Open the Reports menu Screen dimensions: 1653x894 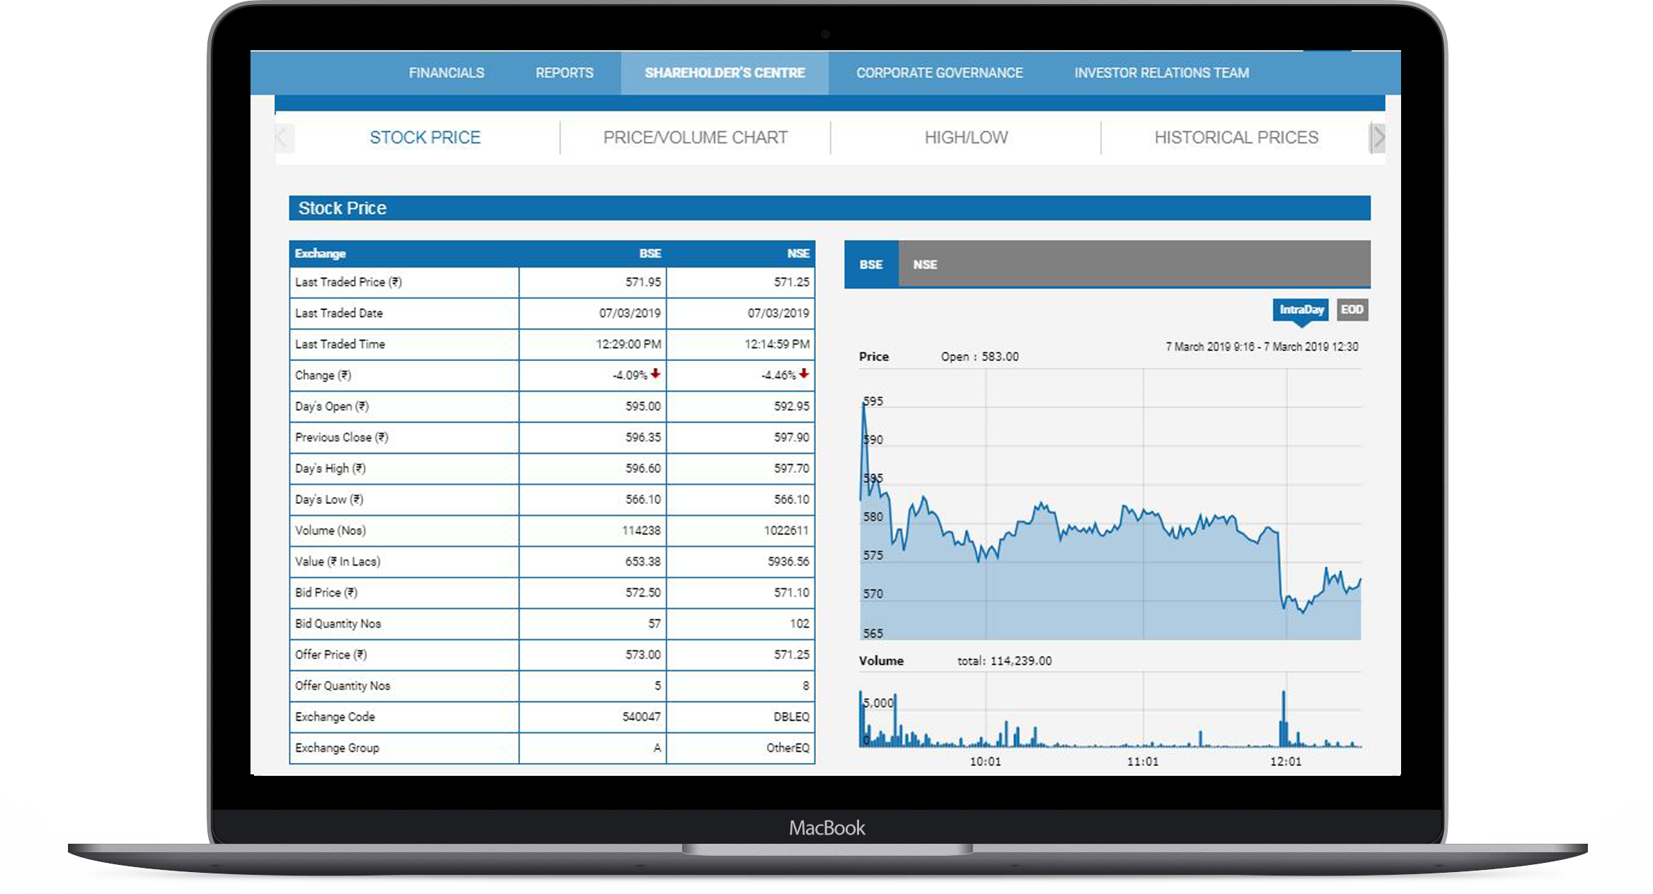coord(564,73)
